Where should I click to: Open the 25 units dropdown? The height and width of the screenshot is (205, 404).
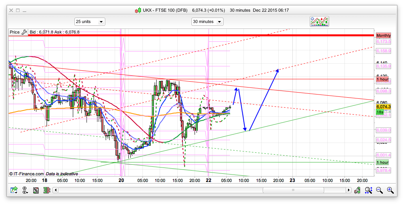[90, 21]
